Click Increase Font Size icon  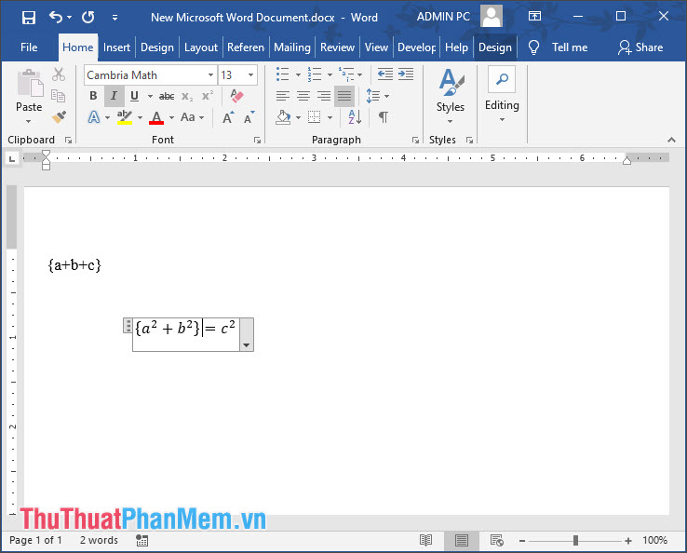228,117
